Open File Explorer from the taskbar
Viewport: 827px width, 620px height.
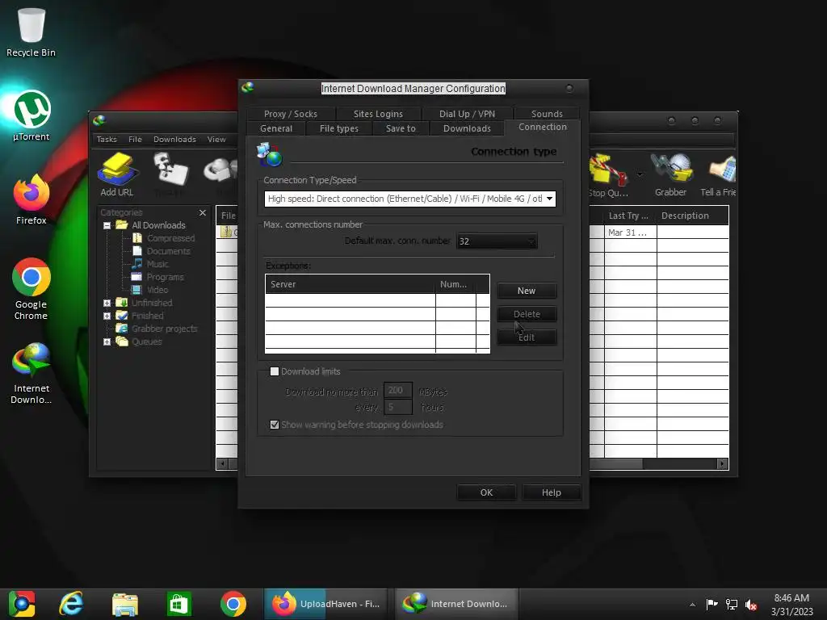125,604
